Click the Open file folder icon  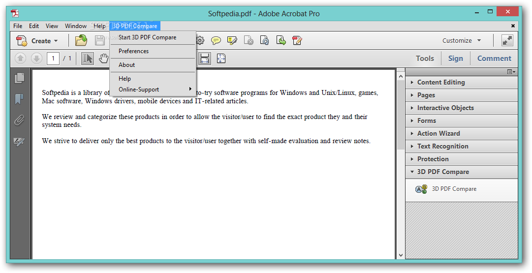(x=81, y=41)
